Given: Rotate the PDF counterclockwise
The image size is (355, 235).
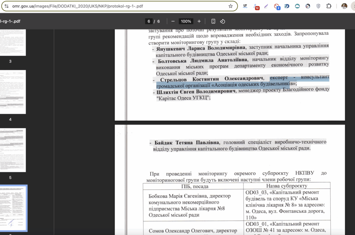Looking at the screenshot, I should pyautogui.click(x=223, y=21).
